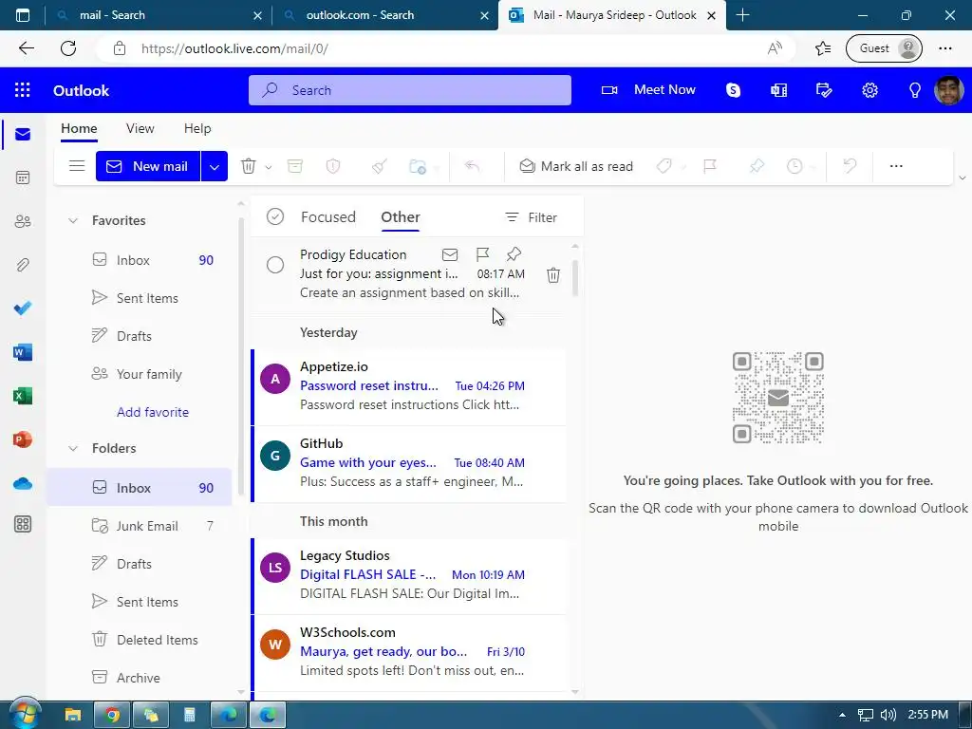Open To Do checkmark in app rail

point(23,308)
